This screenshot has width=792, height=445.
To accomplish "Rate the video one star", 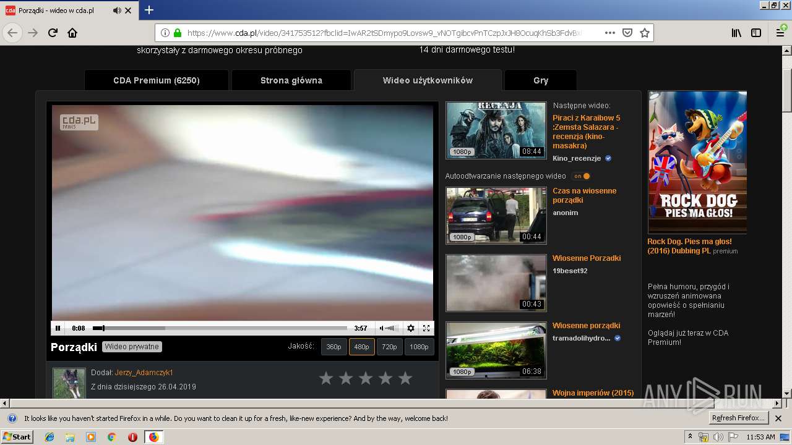I will [326, 378].
